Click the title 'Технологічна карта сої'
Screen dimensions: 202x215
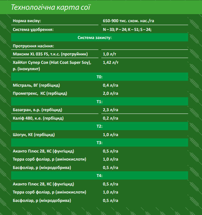coord(50,7)
